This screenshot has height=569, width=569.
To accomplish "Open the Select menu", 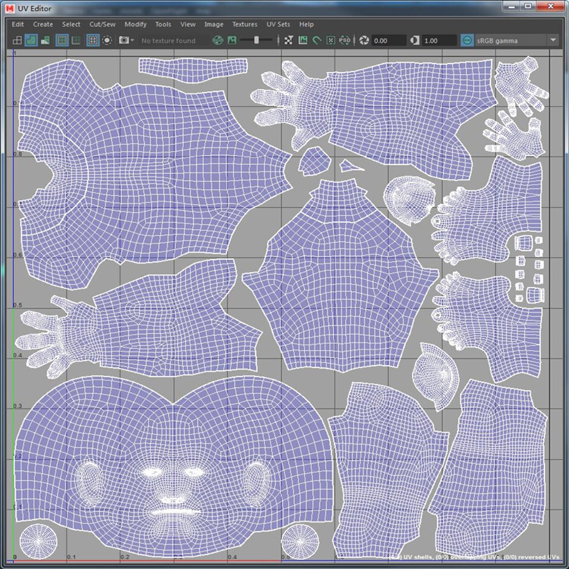I will coord(71,24).
